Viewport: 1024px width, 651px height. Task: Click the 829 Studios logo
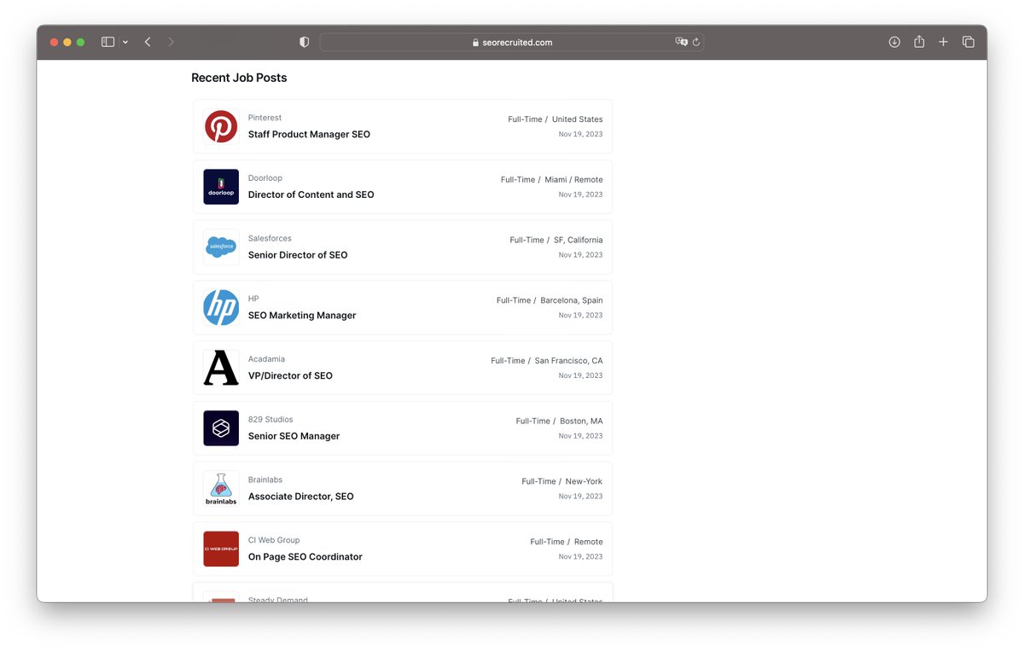pyautogui.click(x=221, y=428)
